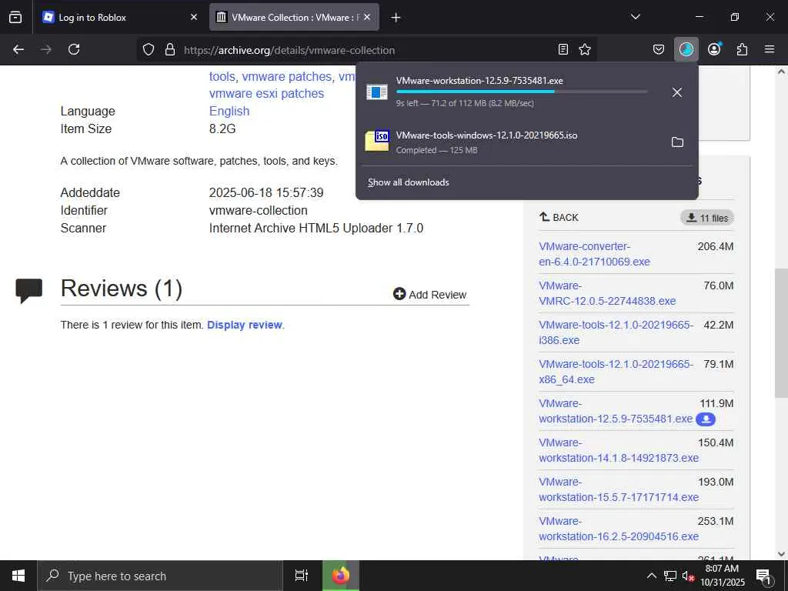Open Firefox account menu
This screenshot has width=788, height=591.
tap(714, 49)
